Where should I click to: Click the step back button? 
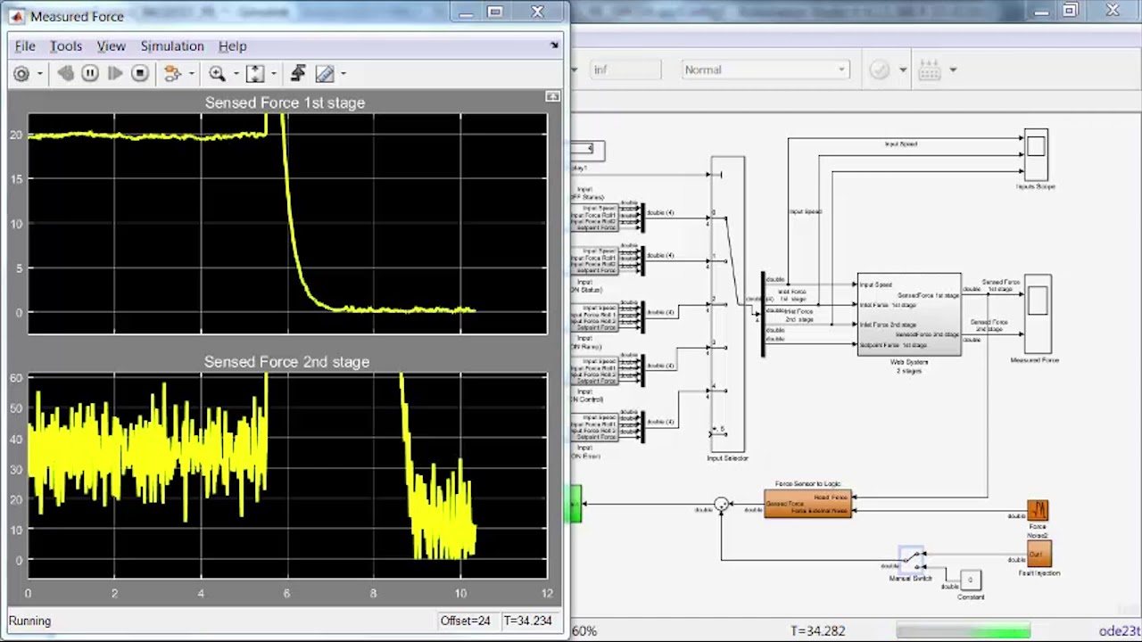point(65,74)
